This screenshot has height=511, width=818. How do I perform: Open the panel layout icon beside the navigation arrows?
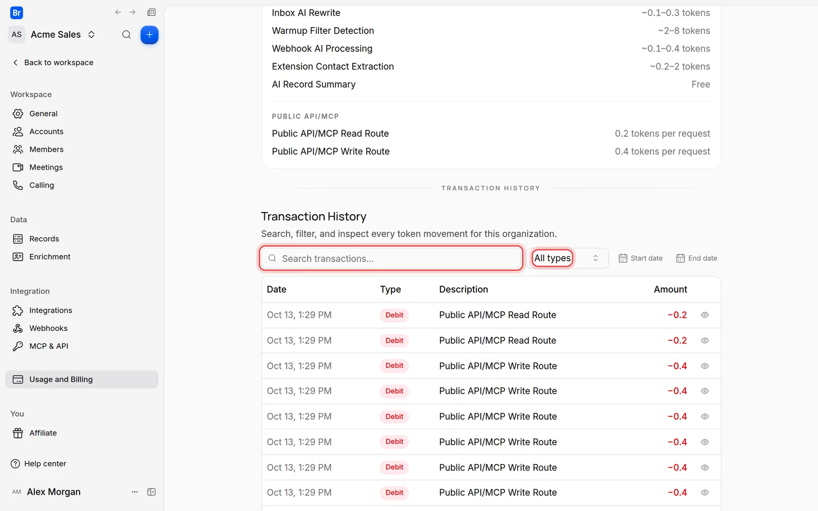point(151,12)
